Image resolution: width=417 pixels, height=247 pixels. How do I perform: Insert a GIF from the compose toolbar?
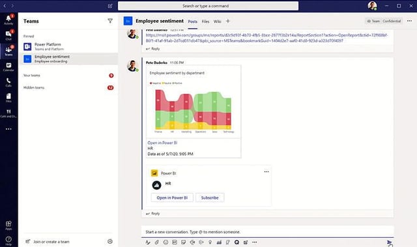point(175,242)
